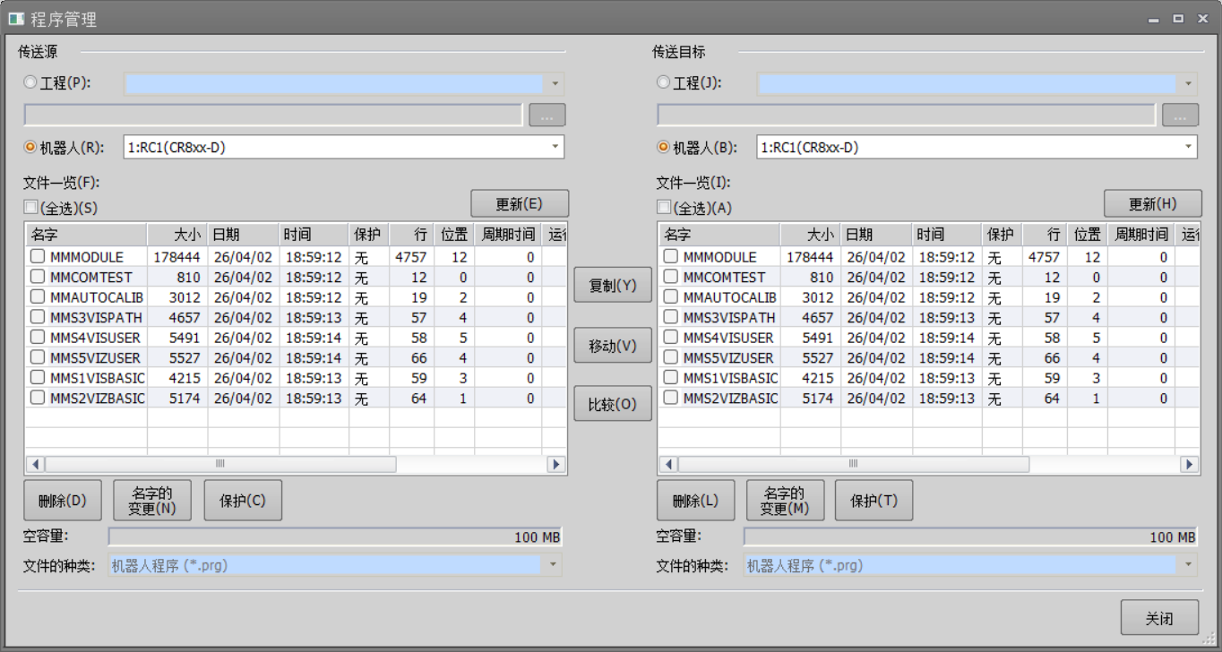Sort source list by 大小 column header
The image size is (1222, 652).
coord(177,235)
